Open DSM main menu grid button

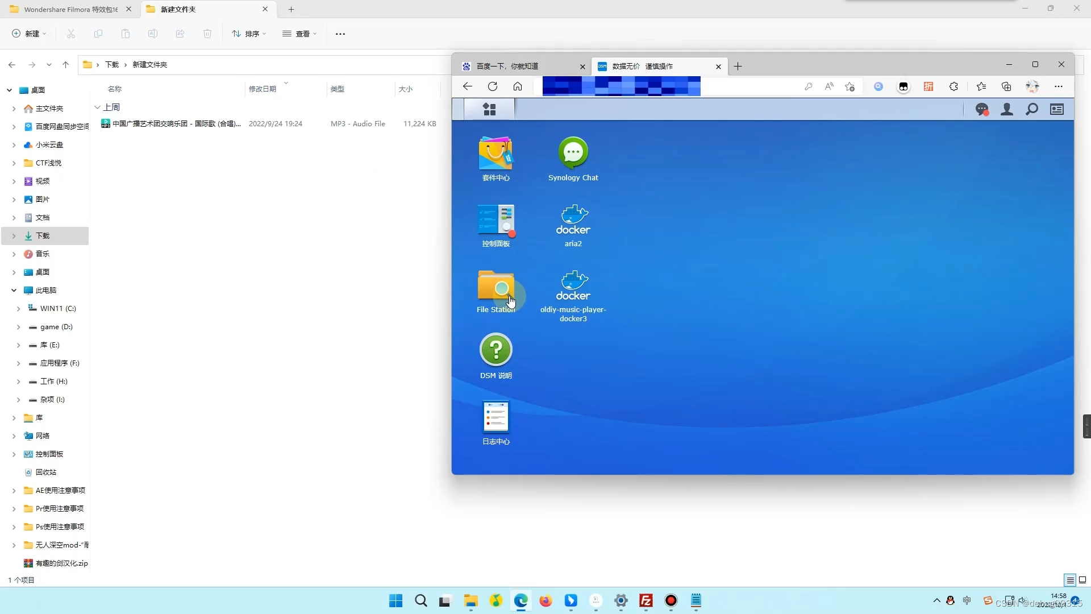click(489, 109)
